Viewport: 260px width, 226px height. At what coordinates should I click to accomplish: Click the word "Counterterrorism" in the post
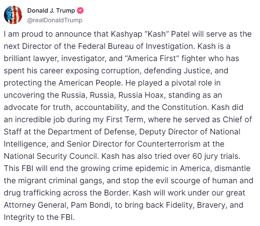pyautogui.click(x=169, y=144)
